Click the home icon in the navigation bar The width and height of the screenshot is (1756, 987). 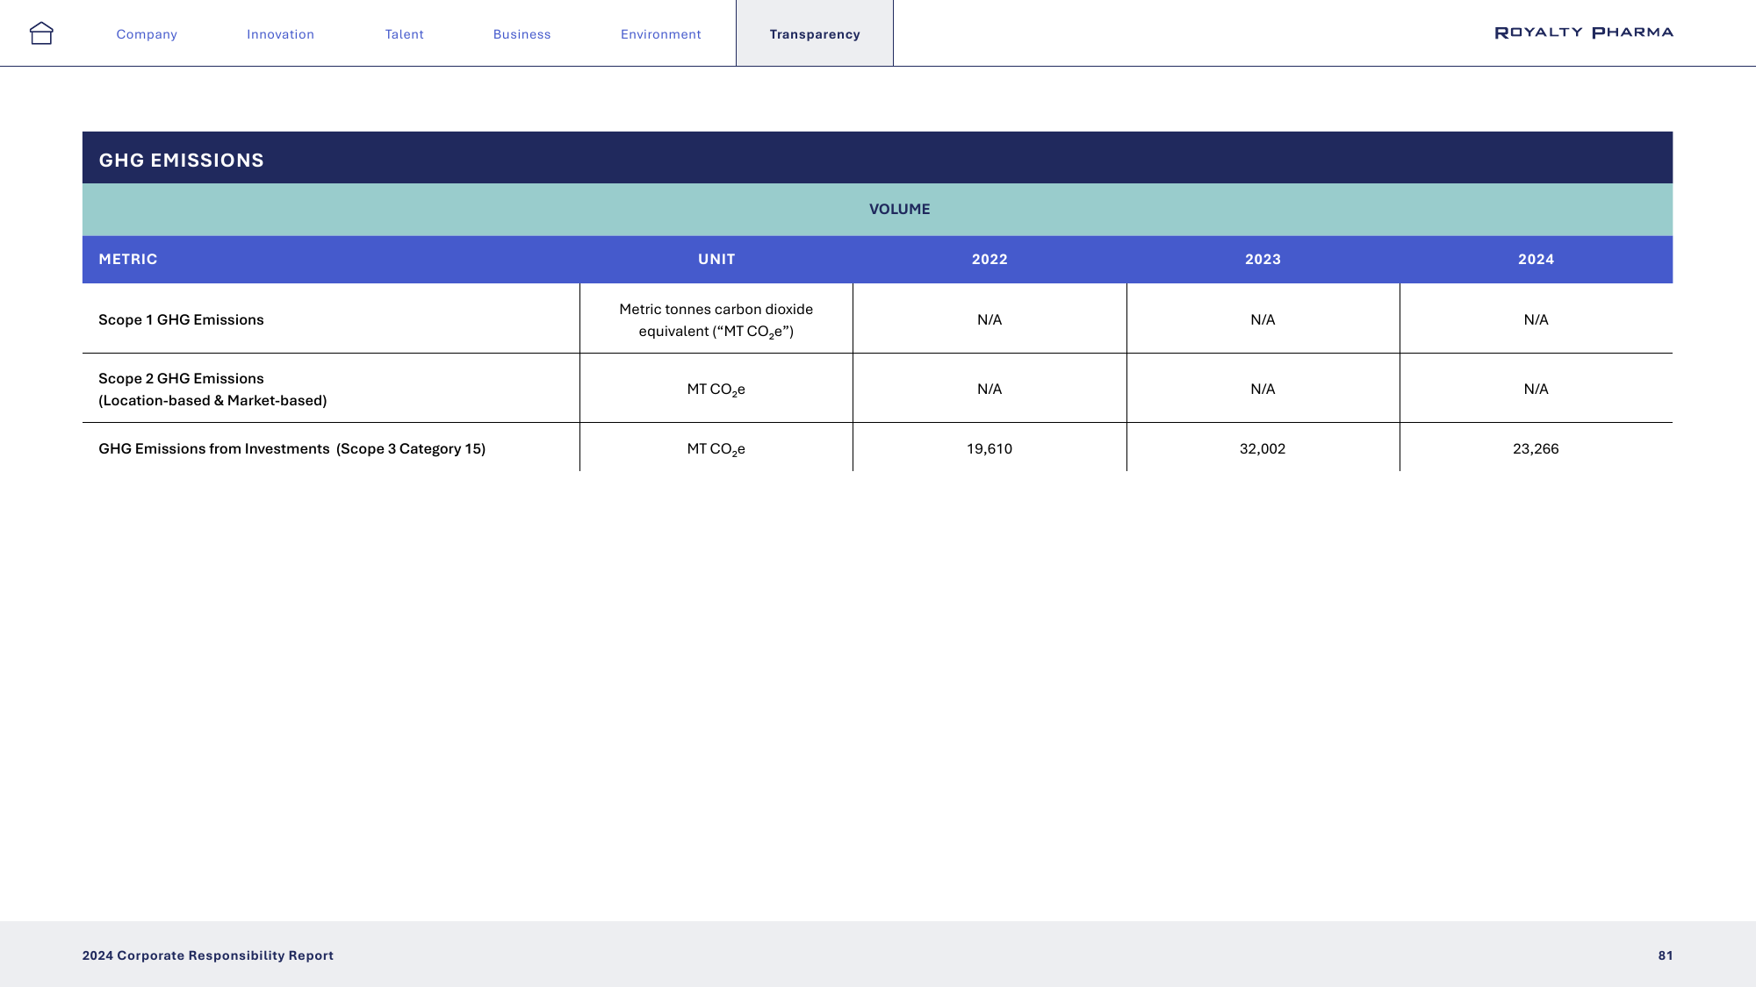click(41, 33)
